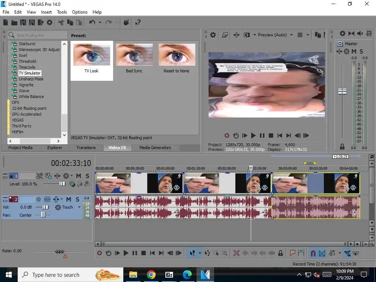Save the project with the first floppy disk icon
The width and height of the screenshot is (376, 282).
click(23, 22)
